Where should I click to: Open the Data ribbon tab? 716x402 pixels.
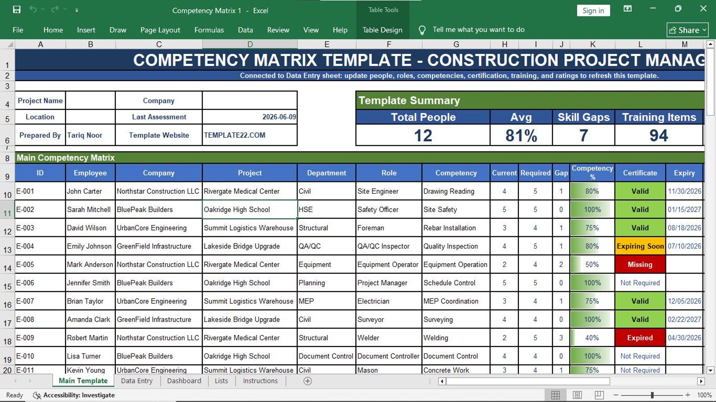245,30
